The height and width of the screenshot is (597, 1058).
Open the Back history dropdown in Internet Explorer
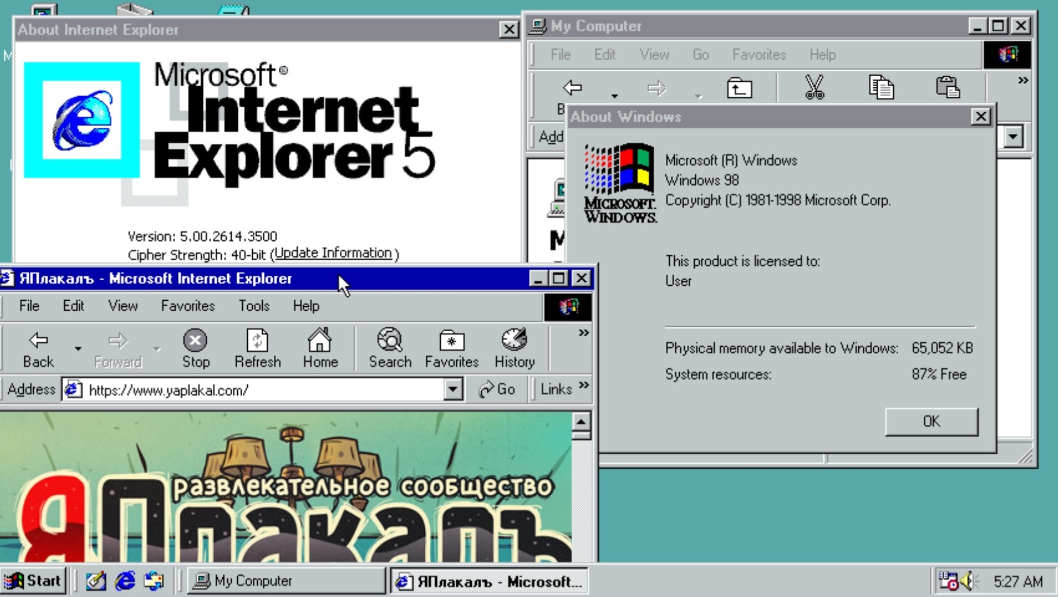(x=78, y=349)
